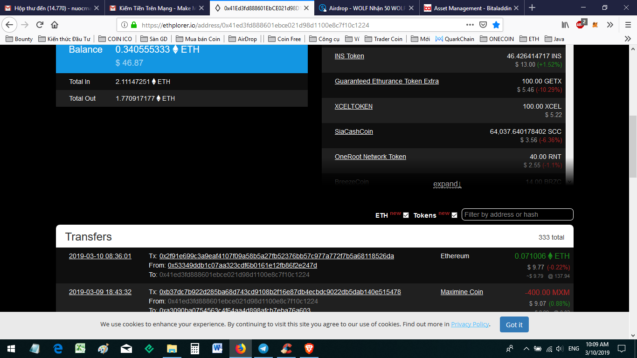637x358 pixels.
Task: Open the 2019-03-09 18:43:32 transfer timestamp
Action: tap(100, 292)
